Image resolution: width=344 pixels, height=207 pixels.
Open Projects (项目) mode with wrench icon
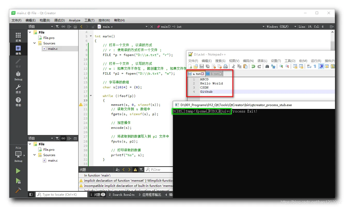(18, 89)
